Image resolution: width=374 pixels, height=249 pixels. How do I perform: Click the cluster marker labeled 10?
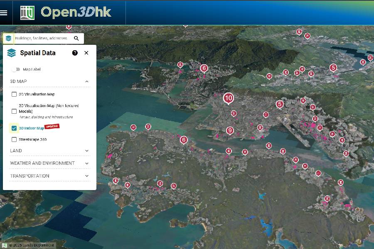click(x=228, y=98)
